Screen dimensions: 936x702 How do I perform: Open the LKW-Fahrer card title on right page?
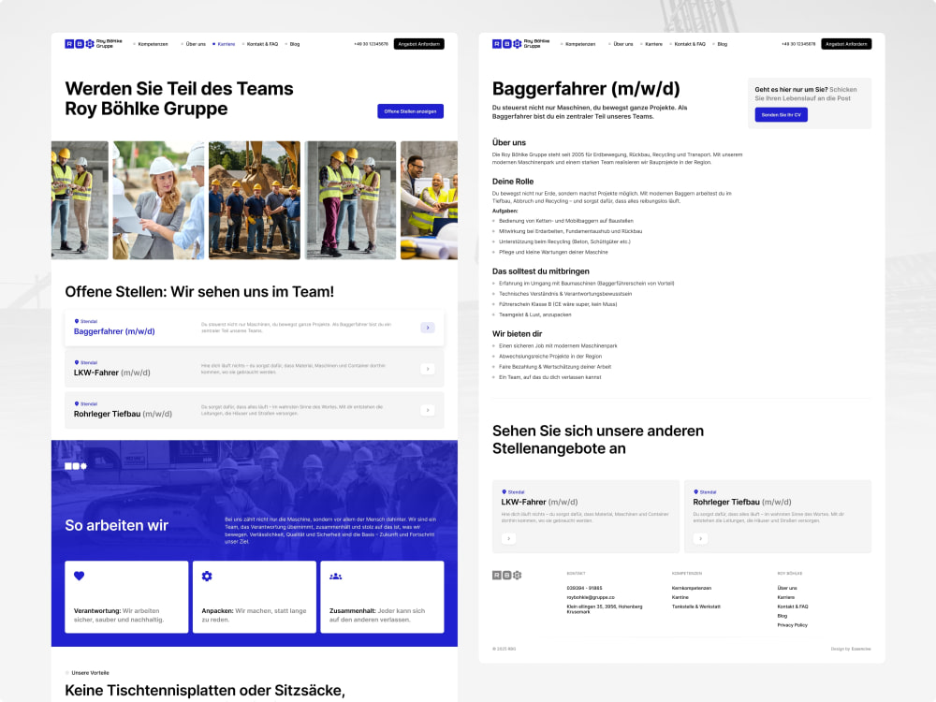539,502
